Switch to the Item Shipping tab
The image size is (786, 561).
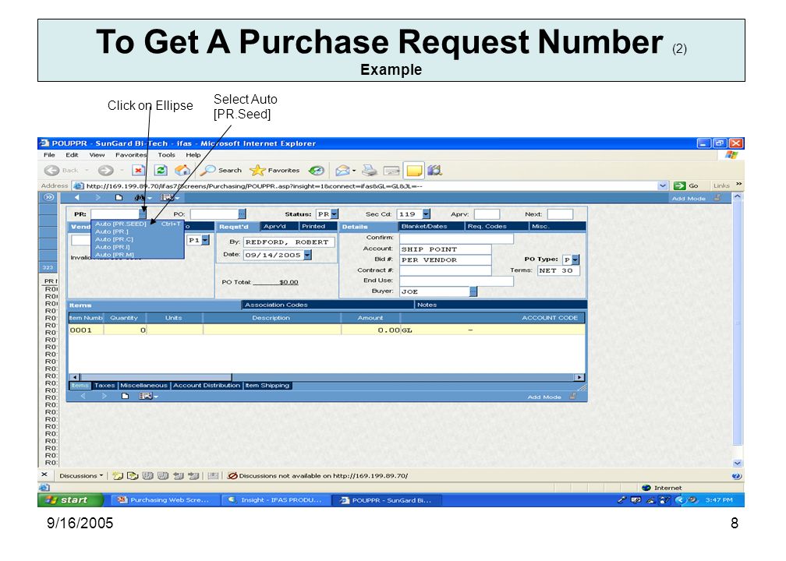coord(267,385)
